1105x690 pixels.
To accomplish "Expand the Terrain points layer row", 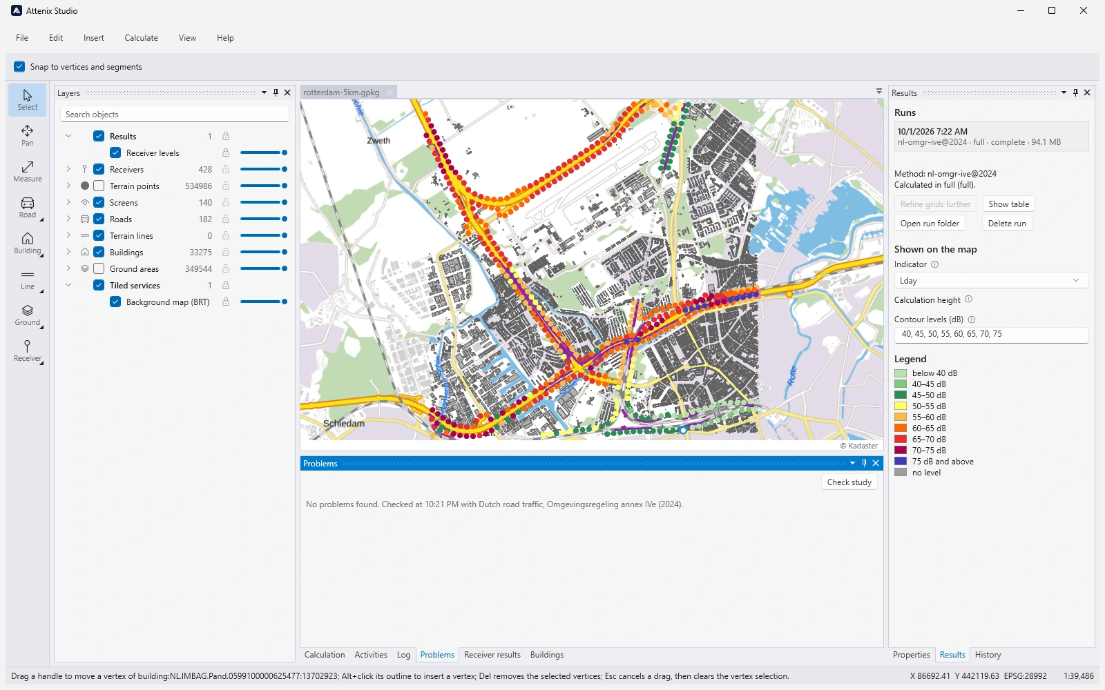I will [x=68, y=186].
